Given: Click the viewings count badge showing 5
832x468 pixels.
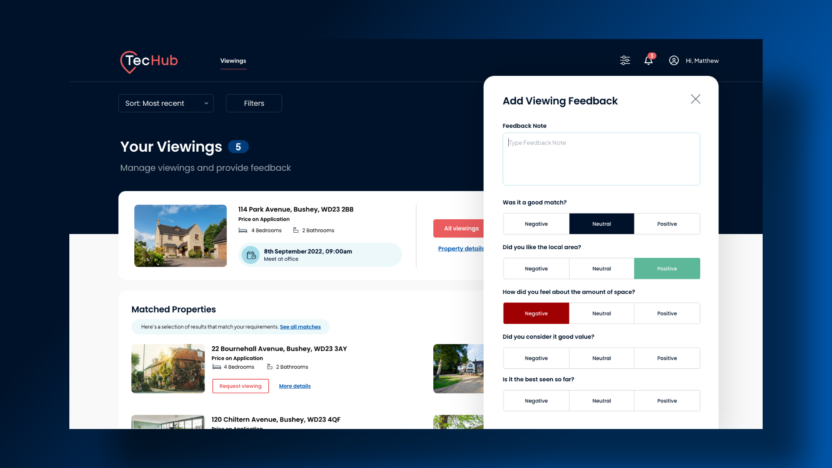Looking at the screenshot, I should point(238,147).
